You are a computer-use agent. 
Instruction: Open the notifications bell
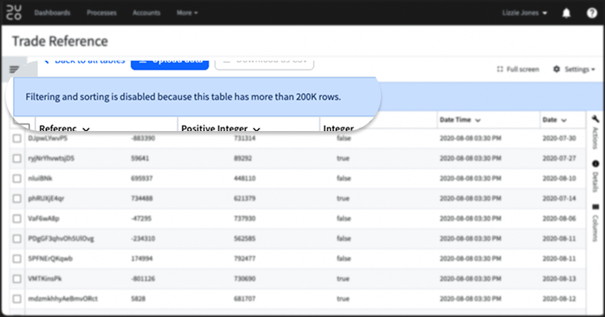click(x=566, y=13)
